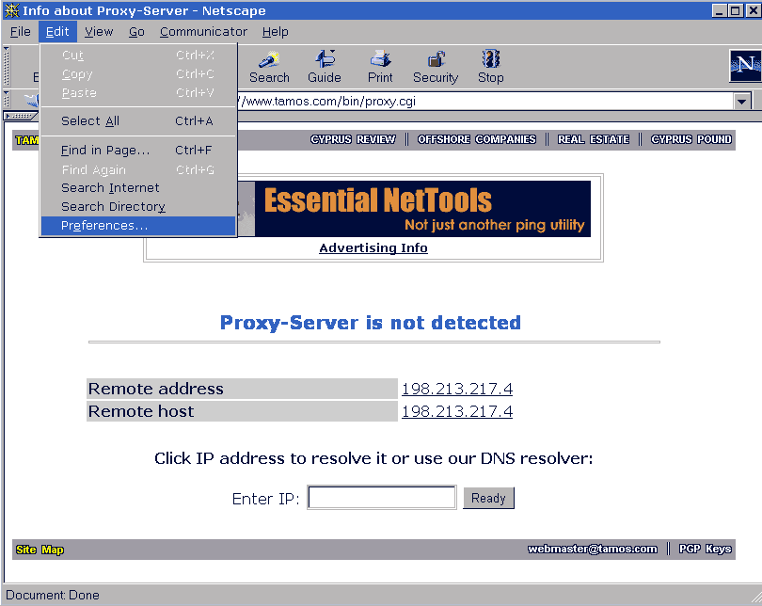
Task: Open the Help menu
Action: 275,32
